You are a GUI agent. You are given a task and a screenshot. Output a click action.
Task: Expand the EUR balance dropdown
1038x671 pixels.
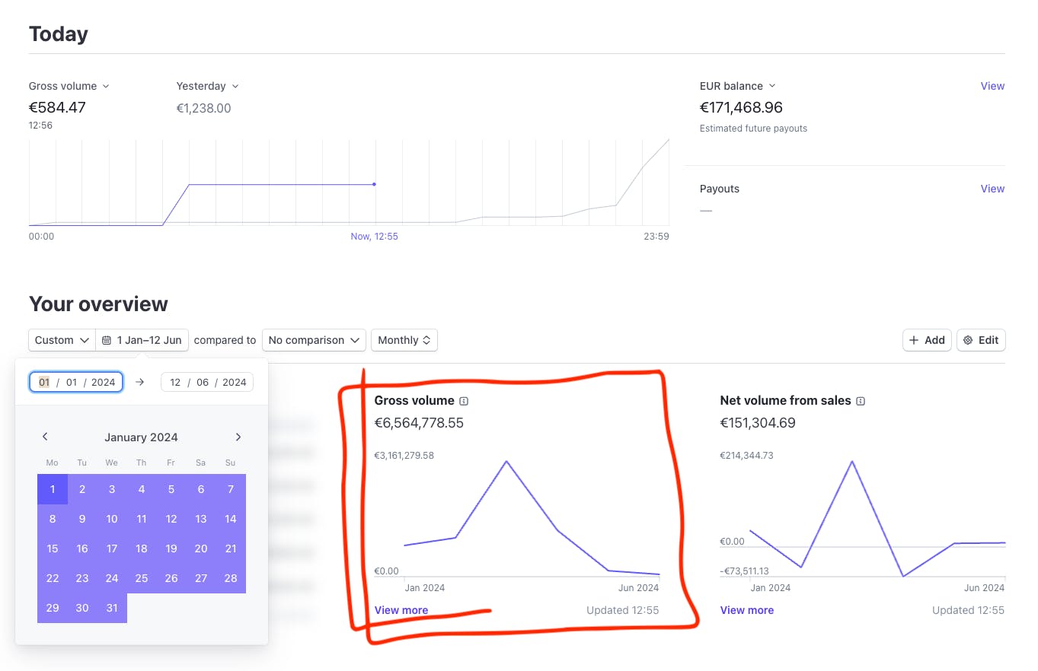(736, 86)
